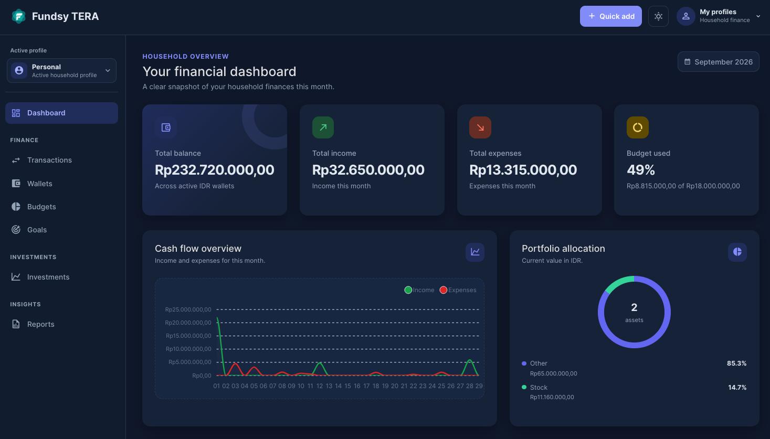Click the 49% budget used value
Screen dimensions: 770x439
click(x=641, y=170)
